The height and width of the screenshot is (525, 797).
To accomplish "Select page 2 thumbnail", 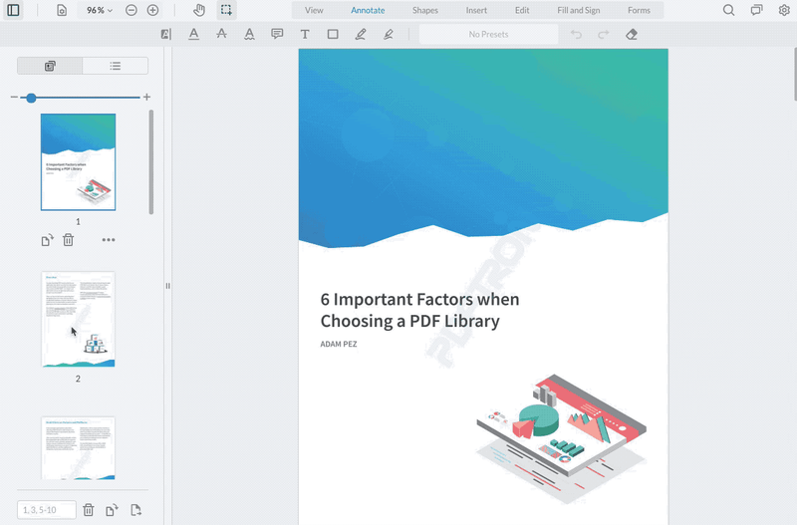I will pos(79,319).
